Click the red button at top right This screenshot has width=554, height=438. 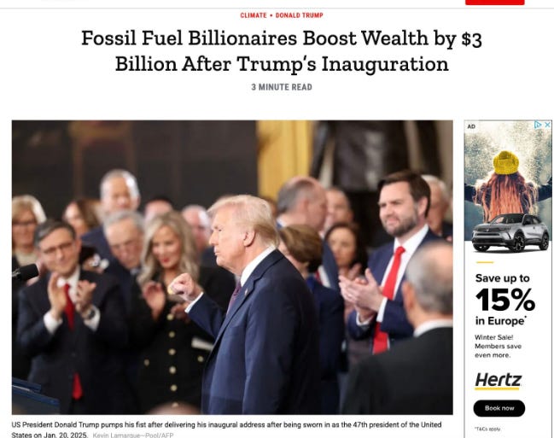pos(494,2)
